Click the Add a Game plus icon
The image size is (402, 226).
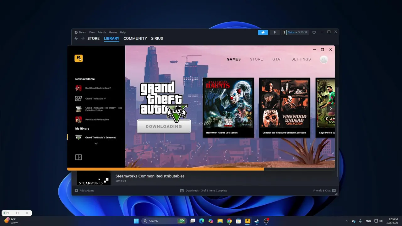(76, 191)
